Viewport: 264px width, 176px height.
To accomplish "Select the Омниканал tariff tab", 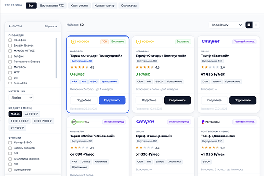I will 129,6.
